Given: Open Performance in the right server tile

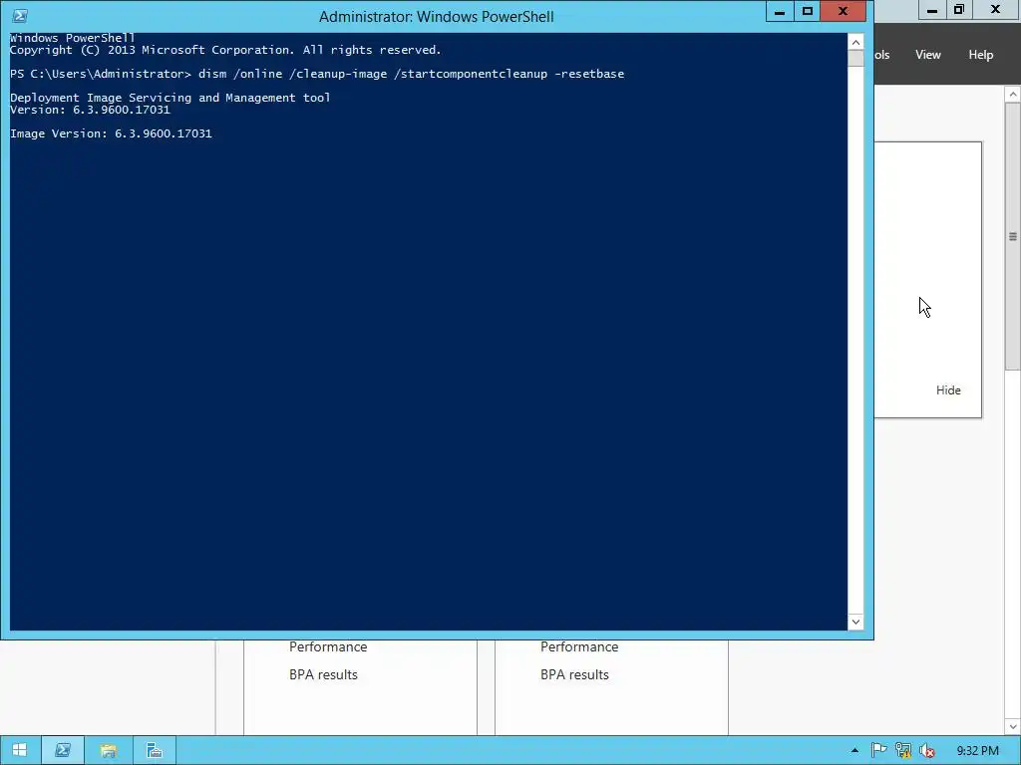Looking at the screenshot, I should point(579,647).
